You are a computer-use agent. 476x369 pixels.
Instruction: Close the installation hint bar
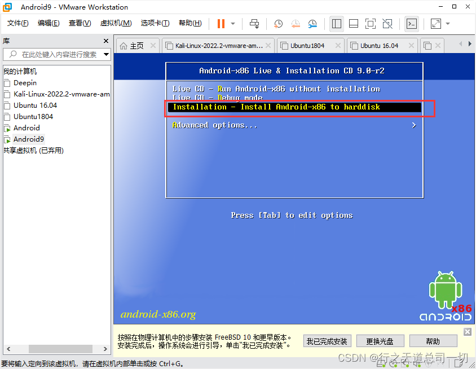tap(468, 332)
